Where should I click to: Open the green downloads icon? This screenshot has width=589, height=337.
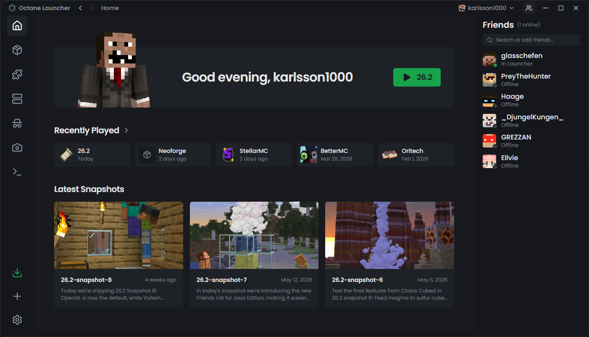click(17, 273)
